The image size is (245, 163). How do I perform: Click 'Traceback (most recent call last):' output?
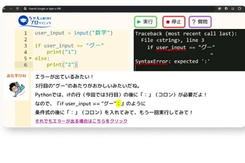pos(186,33)
